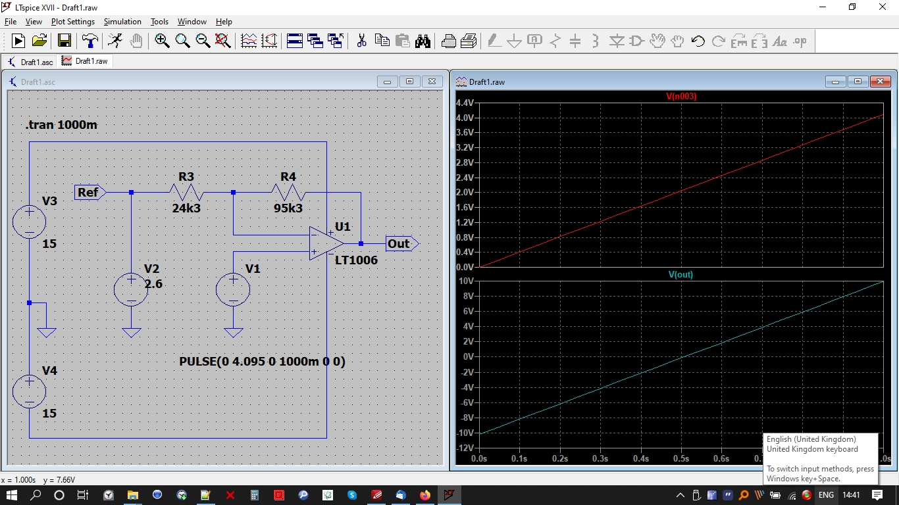Image resolution: width=899 pixels, height=505 pixels.
Task: Click the Print Setup icon
Action: tap(448, 41)
